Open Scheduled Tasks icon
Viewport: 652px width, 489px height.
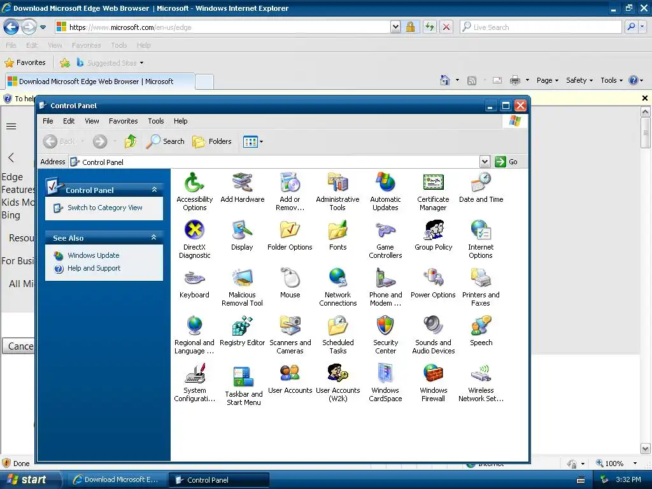(337, 326)
